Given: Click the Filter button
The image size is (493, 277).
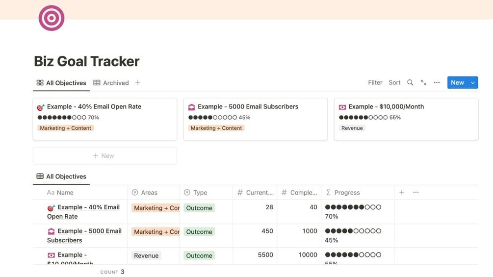Looking at the screenshot, I should pyautogui.click(x=375, y=83).
